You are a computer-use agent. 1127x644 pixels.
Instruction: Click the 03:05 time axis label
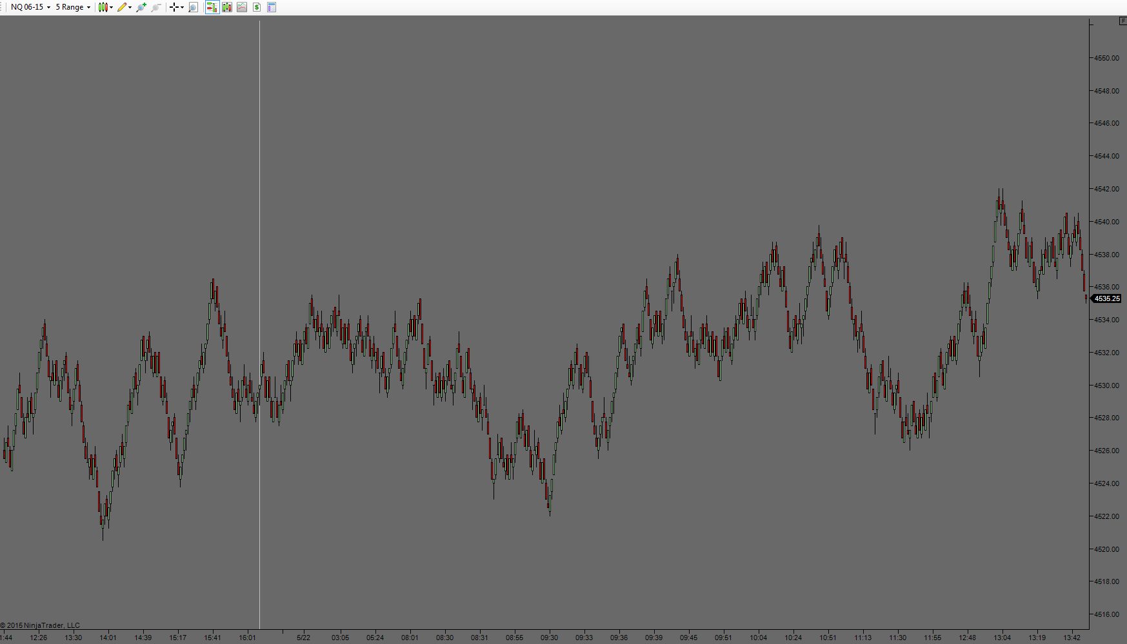tap(341, 638)
